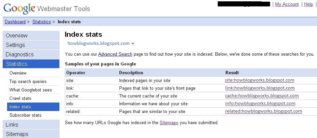Image resolution: width=317 pixels, height=138 pixels.
Task: Expand the Links sidebar section
Action: [31, 125]
